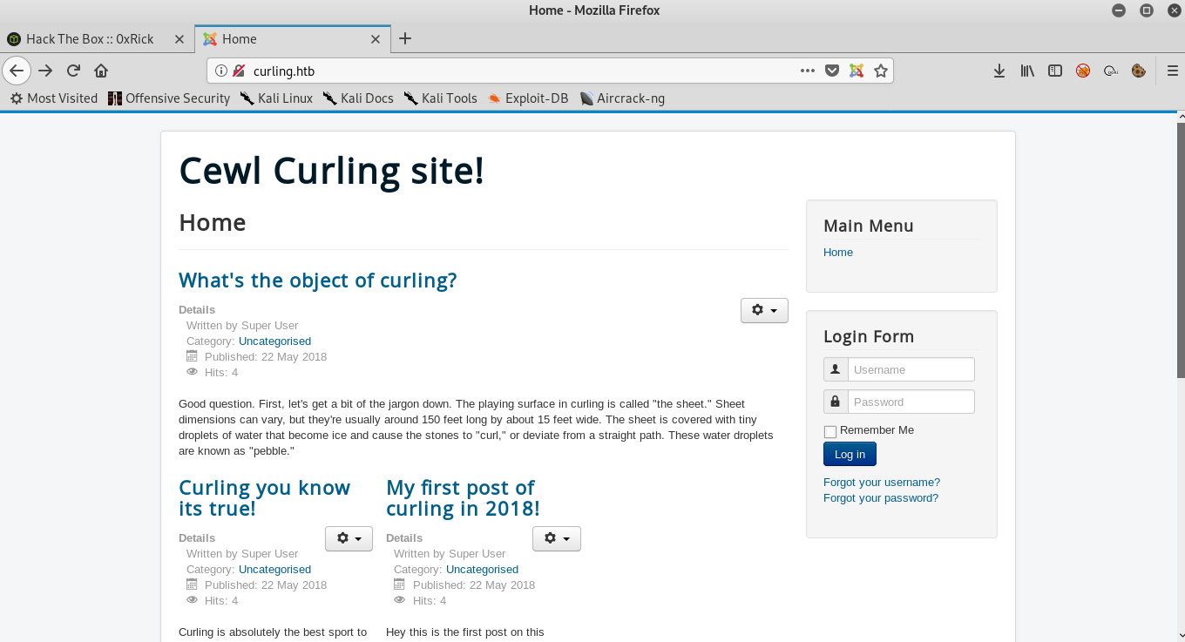
Task: Open Firefox hamburger menu
Action: tap(1172, 71)
